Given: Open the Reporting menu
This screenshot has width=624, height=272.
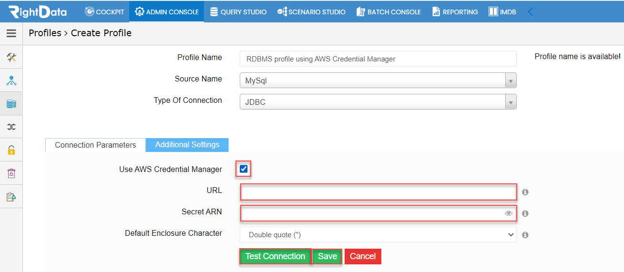Looking at the screenshot, I should pos(455,11).
